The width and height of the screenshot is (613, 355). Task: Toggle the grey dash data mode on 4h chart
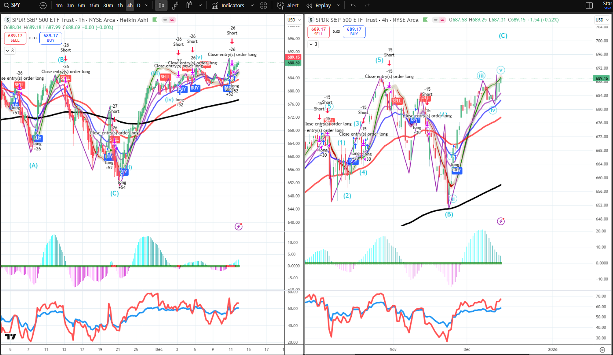pos(435,20)
